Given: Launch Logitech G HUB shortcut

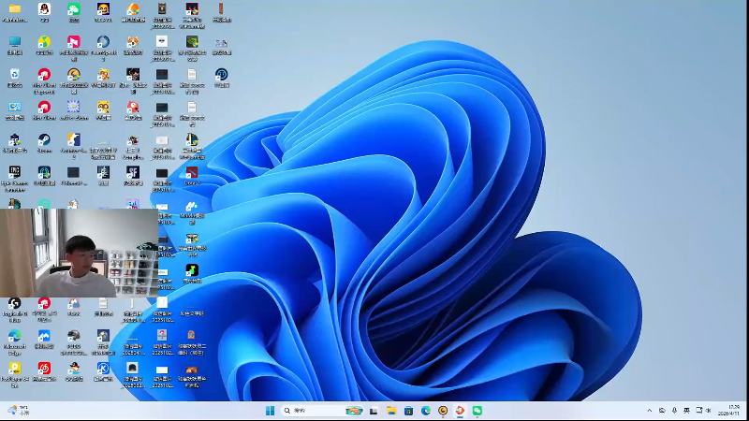Looking at the screenshot, I should [x=15, y=304].
